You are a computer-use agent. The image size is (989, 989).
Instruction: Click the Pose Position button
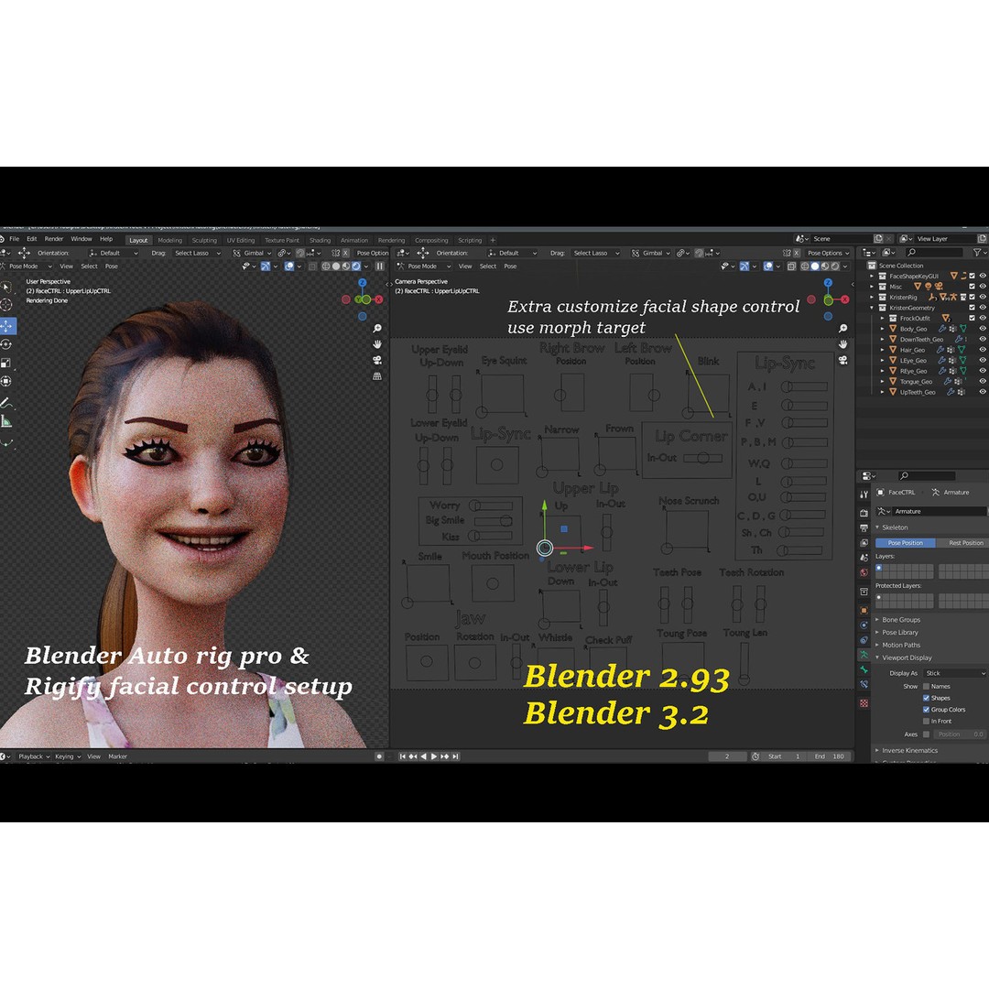[905, 542]
